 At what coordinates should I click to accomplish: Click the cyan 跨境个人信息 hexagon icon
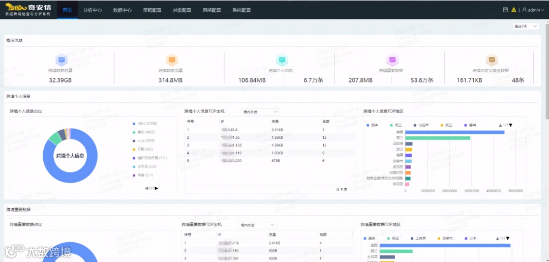[x=282, y=60]
